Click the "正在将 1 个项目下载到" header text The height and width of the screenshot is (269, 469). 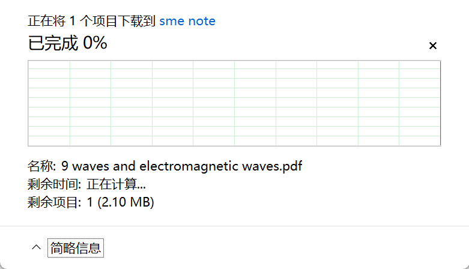tap(91, 21)
